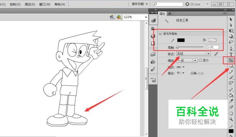
Task: Click the empty fill color swatch in Properties
Action: 212,40
